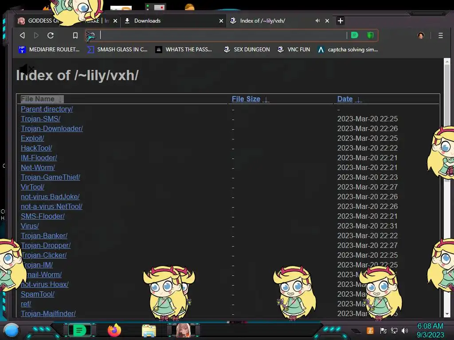
Task: Sort listing by File Size header
Action: tap(250, 99)
